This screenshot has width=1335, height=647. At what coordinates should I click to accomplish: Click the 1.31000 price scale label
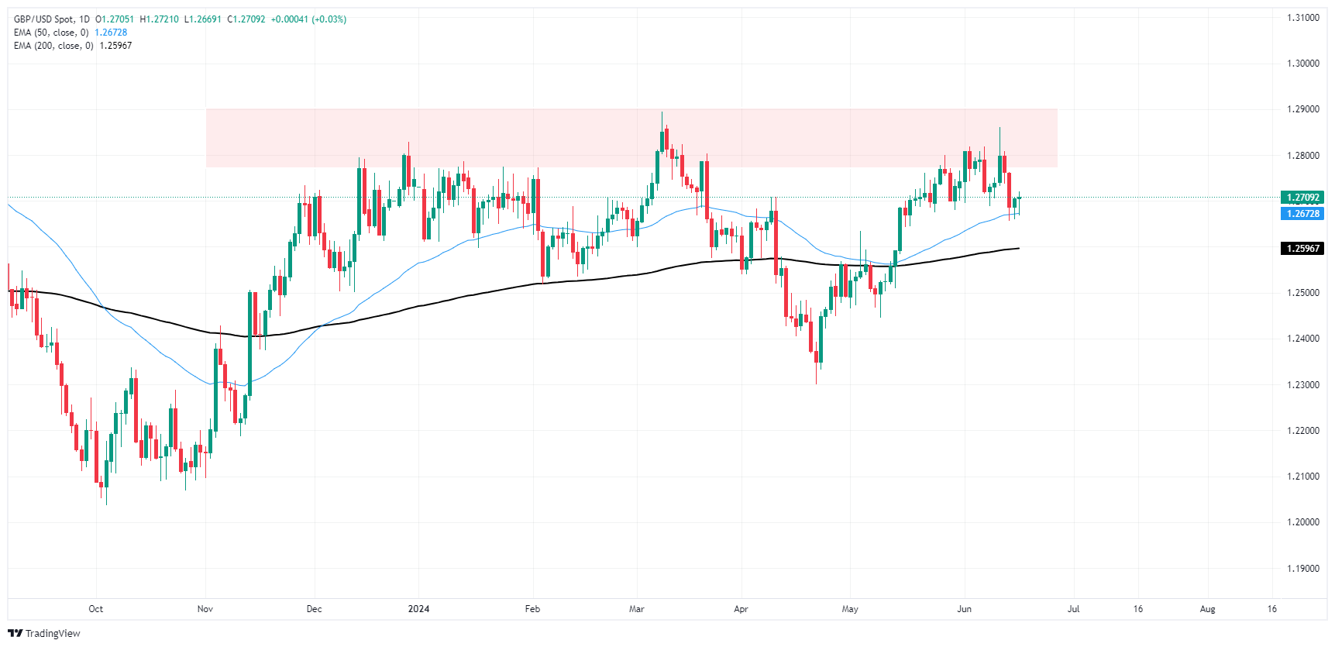1302,18
